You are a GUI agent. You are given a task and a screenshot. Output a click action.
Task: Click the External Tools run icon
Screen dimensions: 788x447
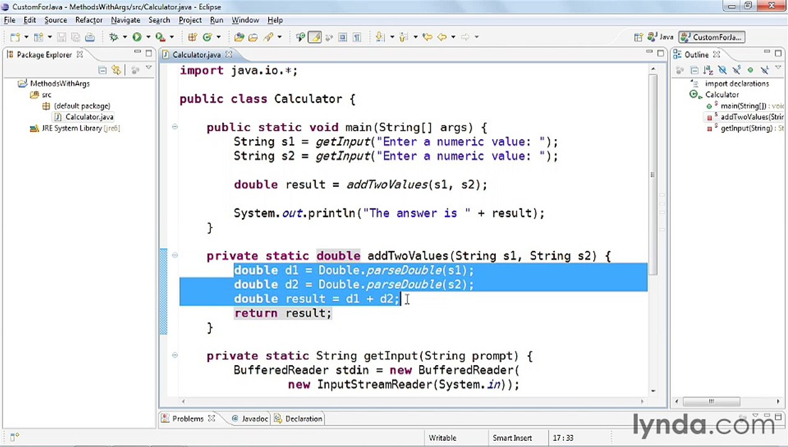[x=159, y=37]
